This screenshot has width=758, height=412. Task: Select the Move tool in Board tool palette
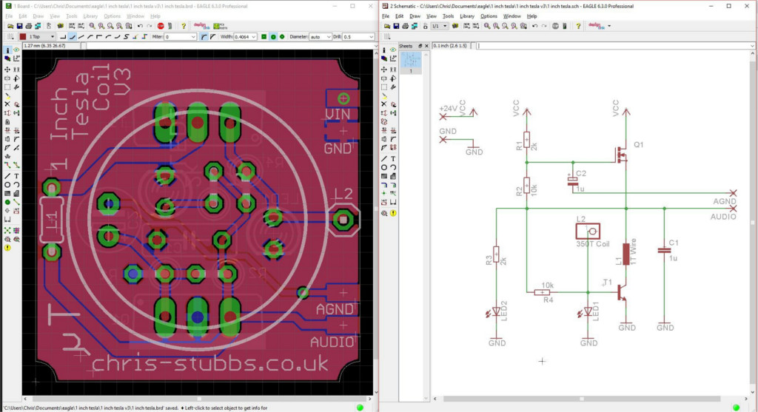[7, 68]
